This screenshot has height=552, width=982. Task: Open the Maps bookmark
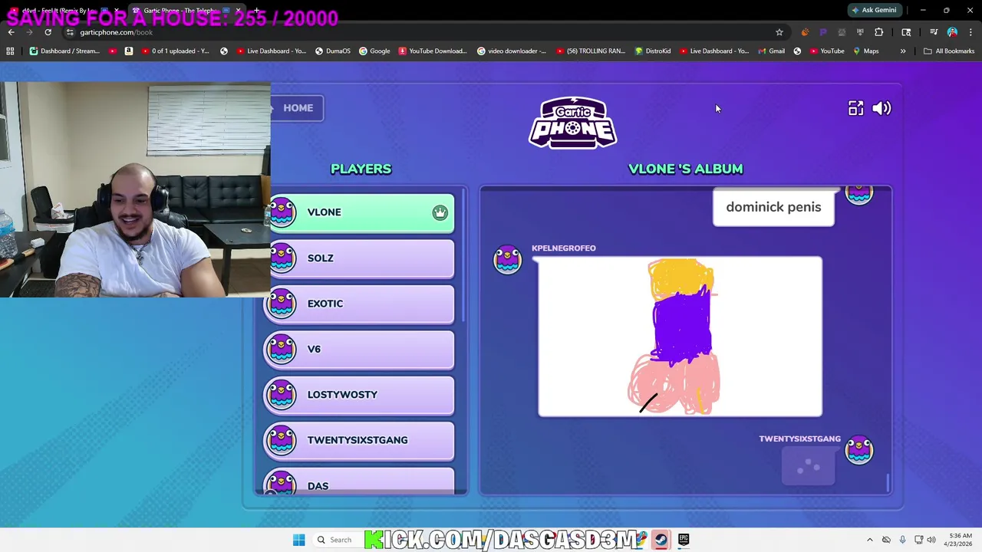pos(865,51)
